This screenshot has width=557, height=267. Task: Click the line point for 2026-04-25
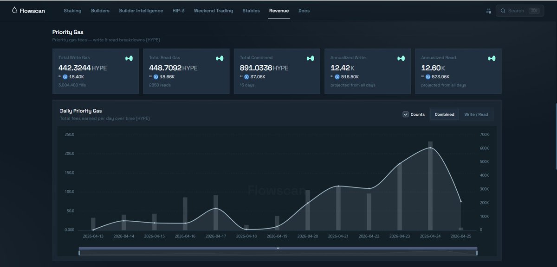[461, 201]
